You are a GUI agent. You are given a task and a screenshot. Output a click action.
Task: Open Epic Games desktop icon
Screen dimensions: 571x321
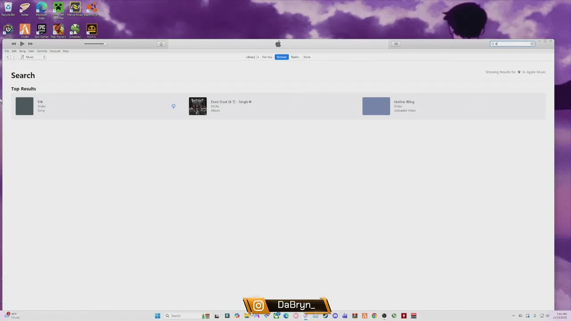coord(41,30)
